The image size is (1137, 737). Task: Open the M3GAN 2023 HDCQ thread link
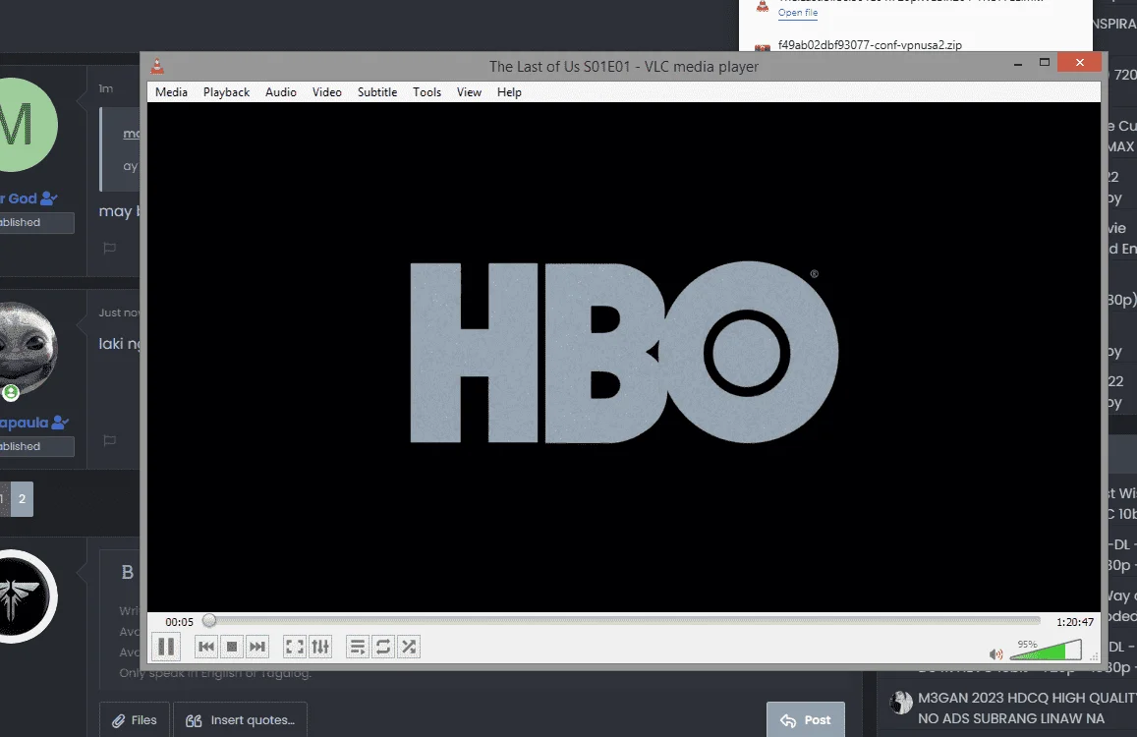pyautogui.click(x=1026, y=708)
